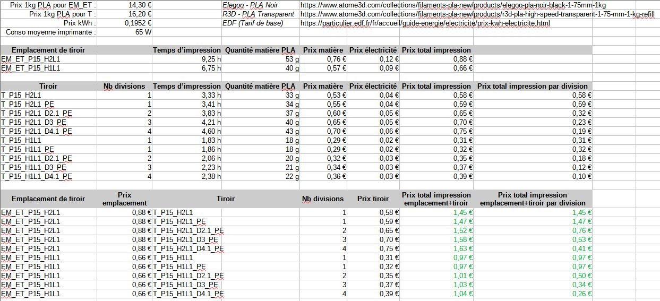The width and height of the screenshot is (660, 301).
Task: Click the 'Conso moyenne imprimante' label cell
Action: click(51, 32)
